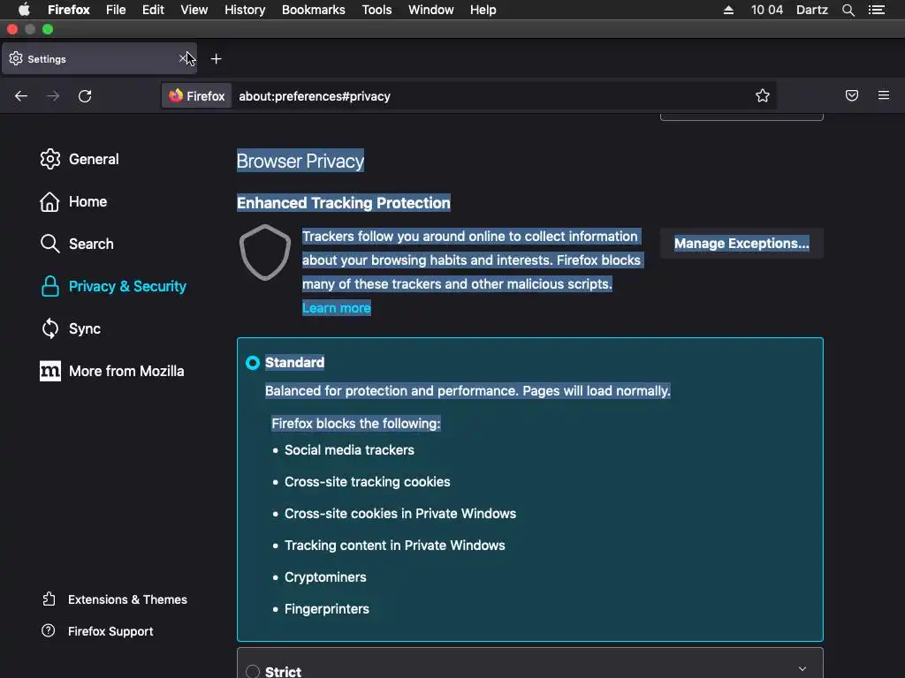
Task: Open the Tools menu
Action: 376,10
